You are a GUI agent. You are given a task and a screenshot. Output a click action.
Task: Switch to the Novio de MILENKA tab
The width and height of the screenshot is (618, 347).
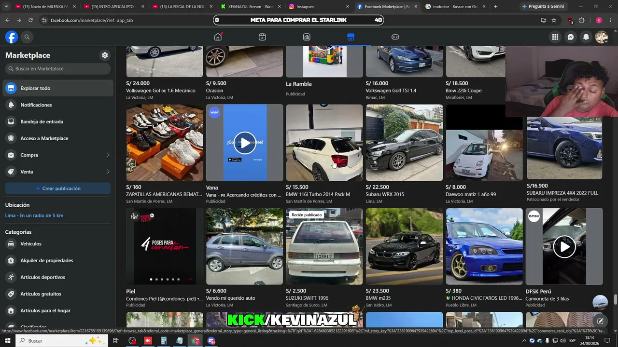click(45, 7)
